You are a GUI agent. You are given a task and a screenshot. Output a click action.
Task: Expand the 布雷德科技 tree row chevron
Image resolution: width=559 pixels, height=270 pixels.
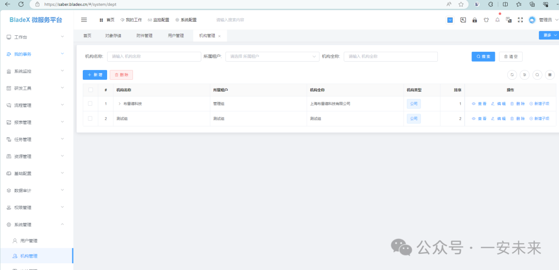click(x=120, y=104)
